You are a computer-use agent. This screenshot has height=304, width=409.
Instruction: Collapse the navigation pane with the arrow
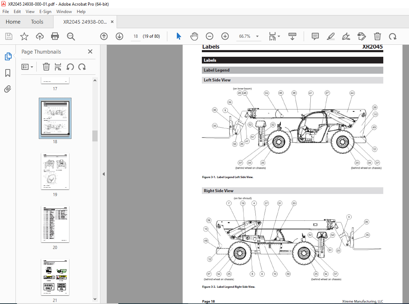[x=104, y=174]
